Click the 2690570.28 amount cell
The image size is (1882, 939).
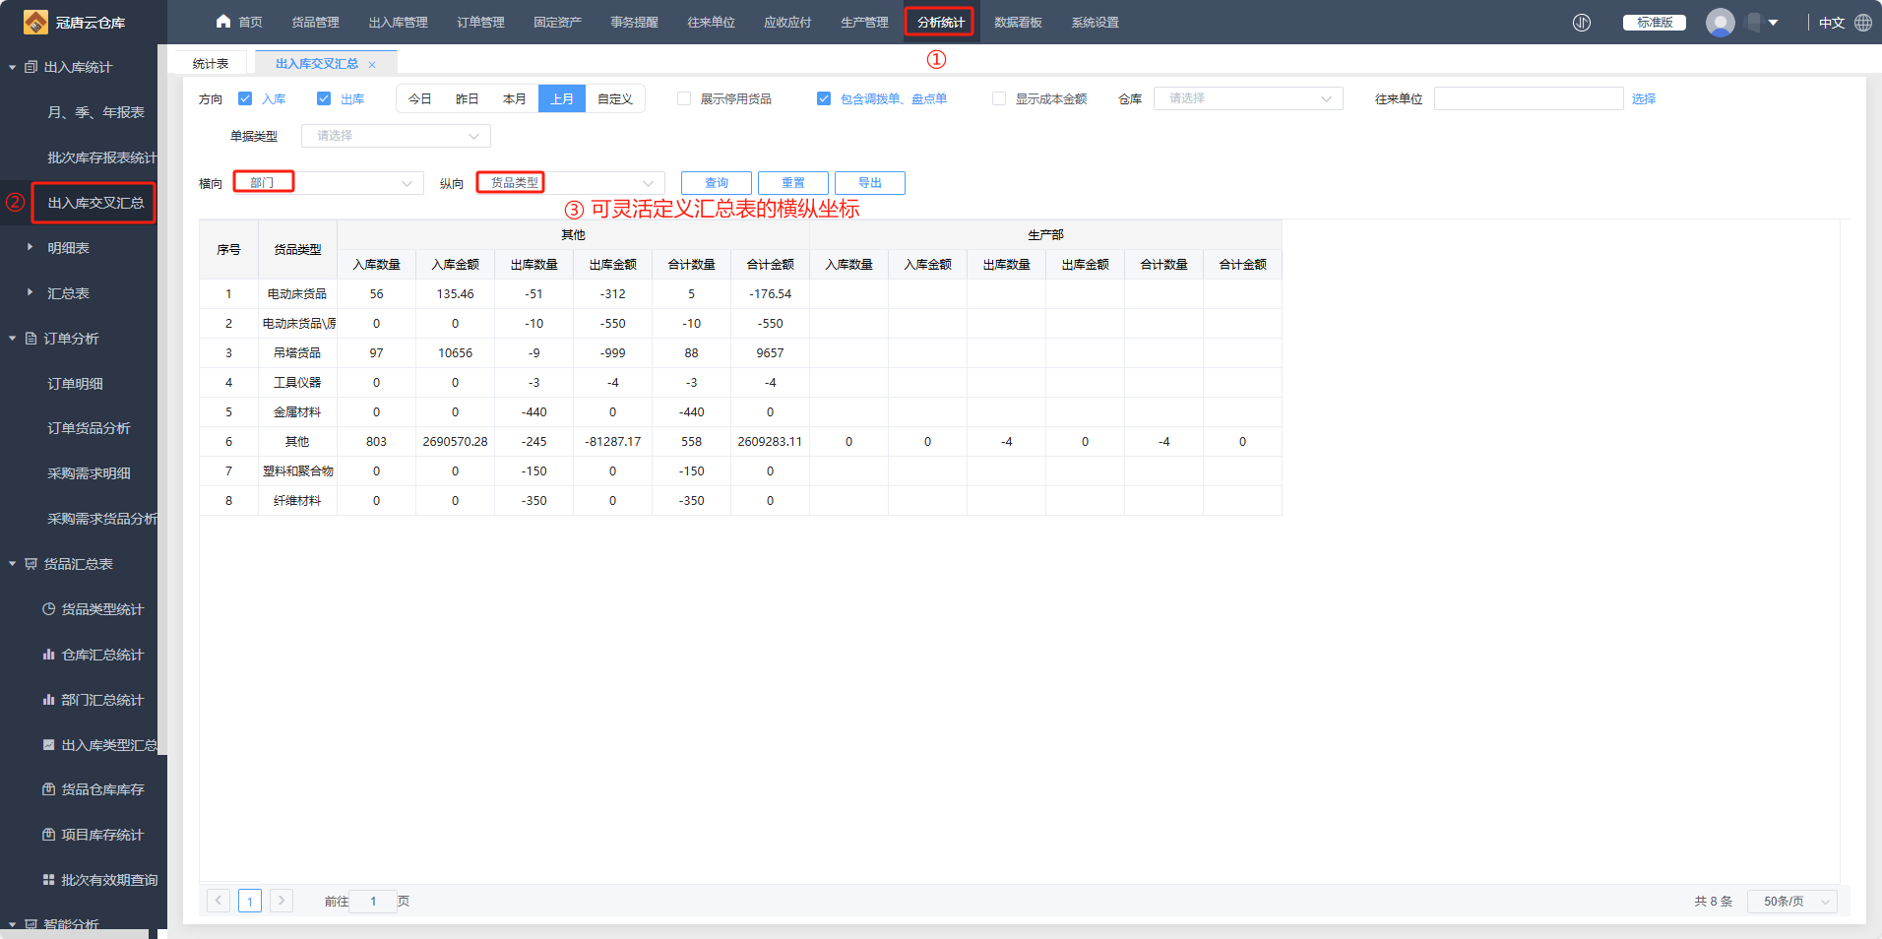coord(455,441)
